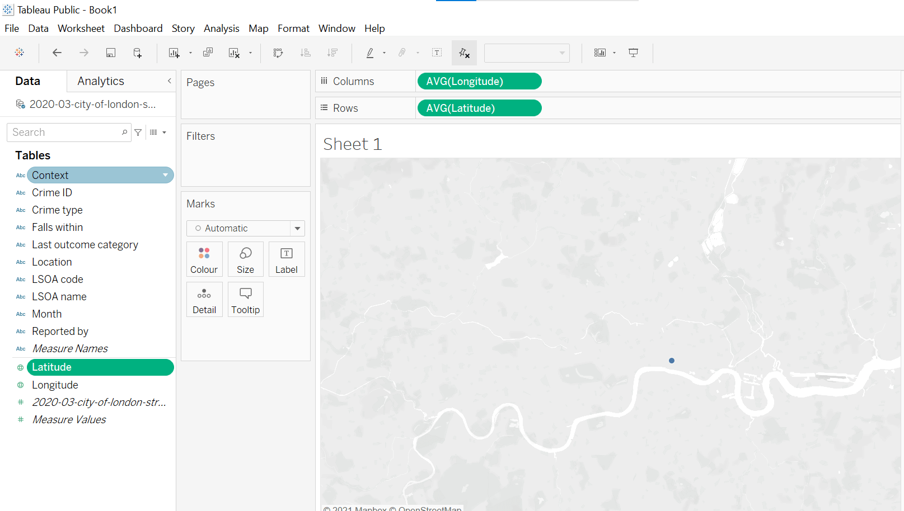Click the data source icon beside 2020-03-city-of-london
The height and width of the screenshot is (511, 904).
click(21, 105)
